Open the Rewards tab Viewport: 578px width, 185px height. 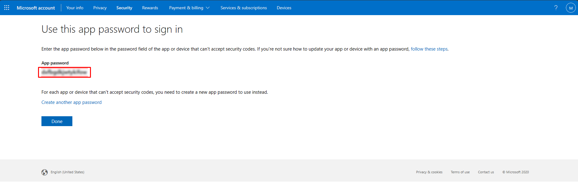click(150, 8)
